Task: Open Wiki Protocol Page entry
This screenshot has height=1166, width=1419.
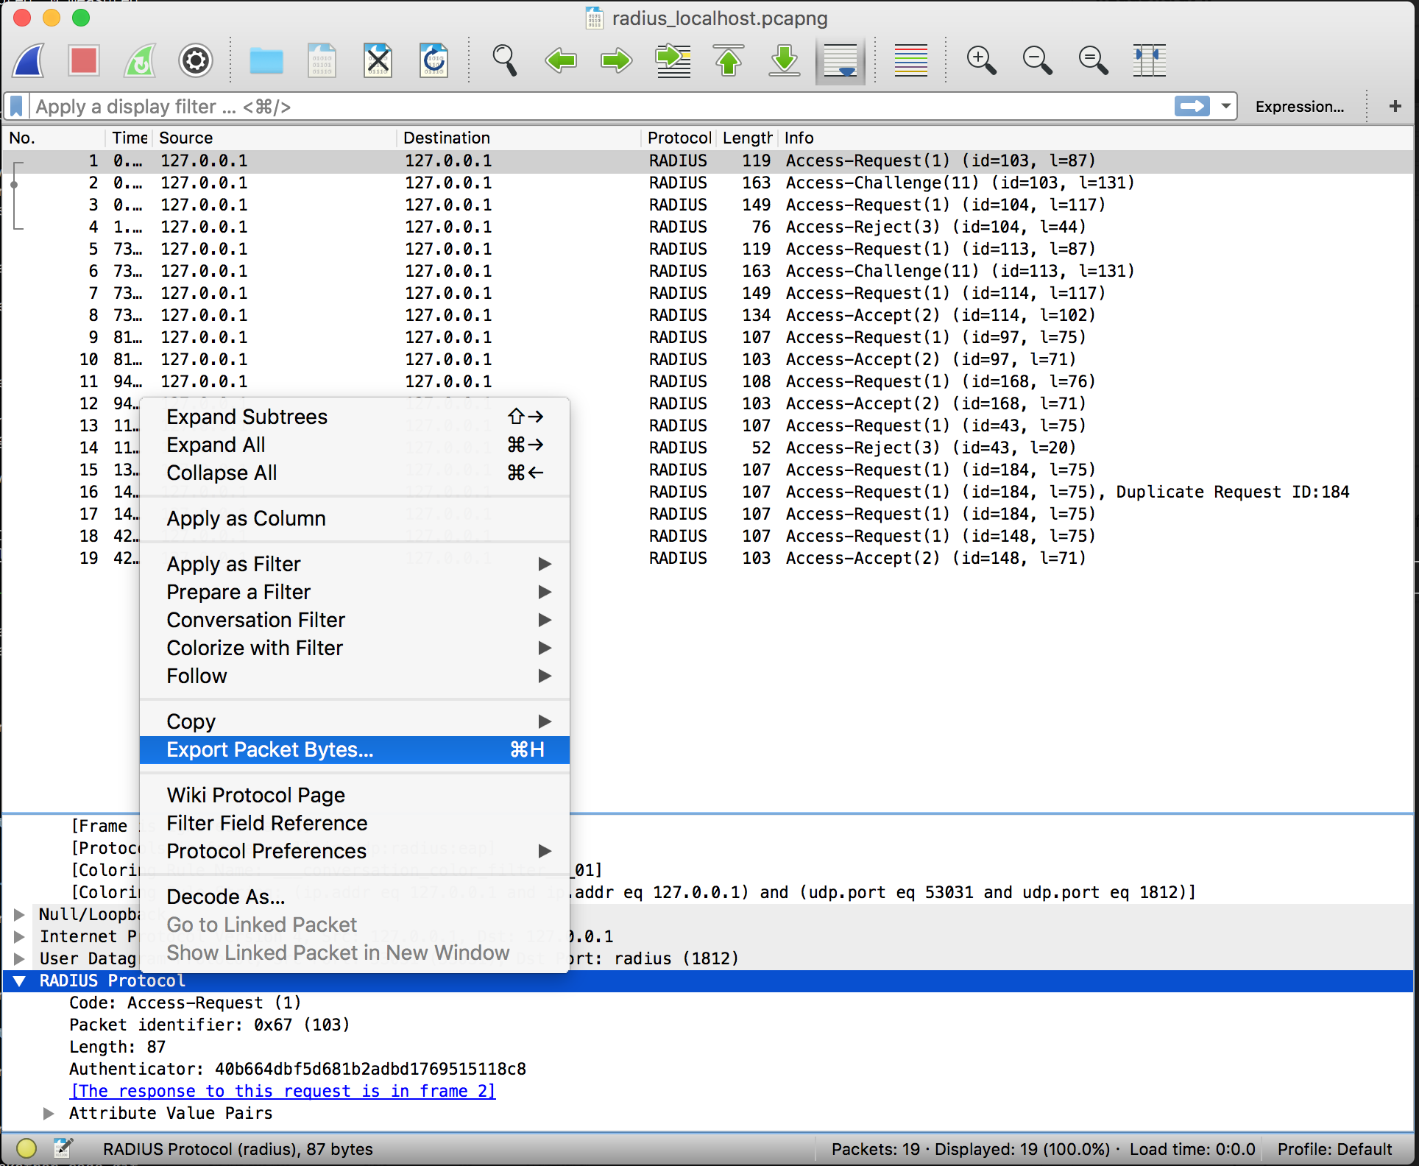Action: (x=355, y=795)
